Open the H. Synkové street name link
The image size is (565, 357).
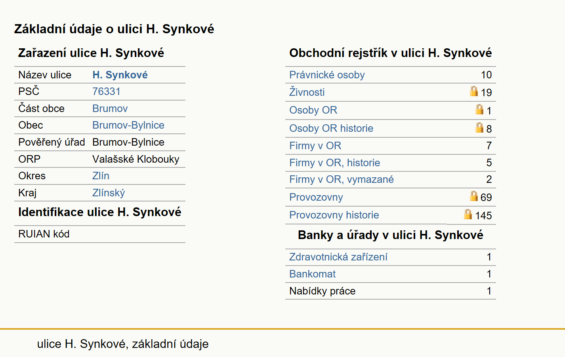120,75
